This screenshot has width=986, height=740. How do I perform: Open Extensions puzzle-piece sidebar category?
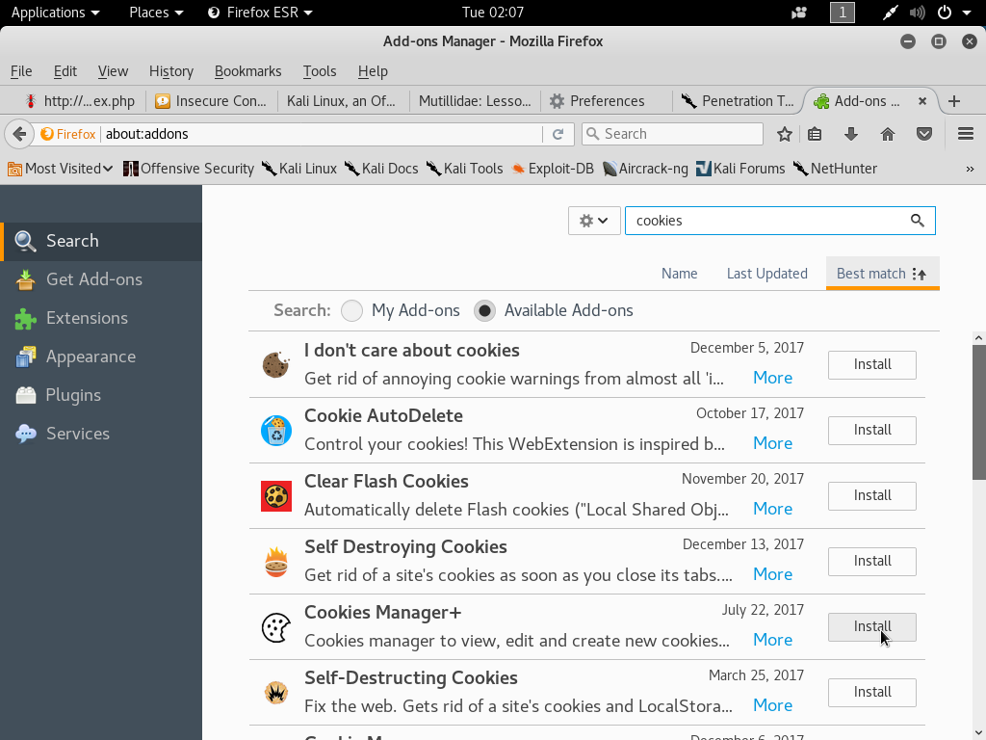coord(87,318)
